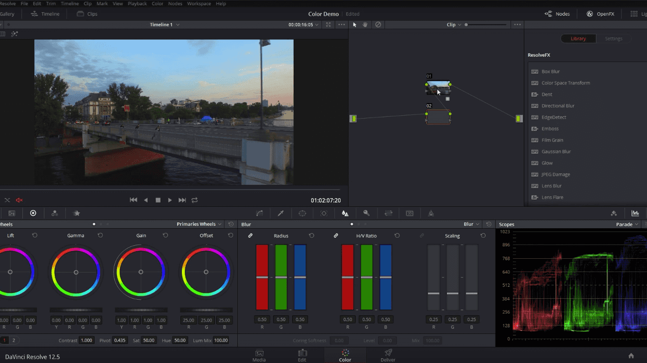Viewport: 647px width, 363px height.
Task: Click the magic wand viewer overlay icon
Action: 15,34
